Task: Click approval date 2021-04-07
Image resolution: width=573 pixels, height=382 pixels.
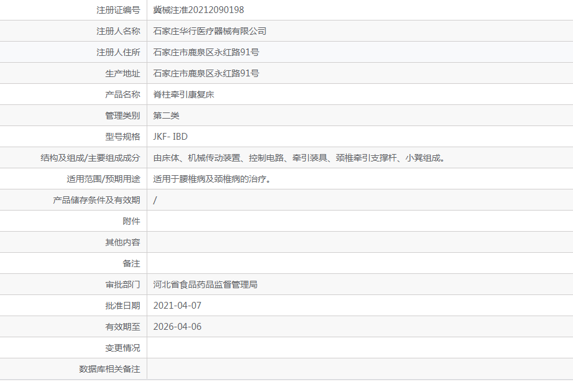Action: point(177,306)
